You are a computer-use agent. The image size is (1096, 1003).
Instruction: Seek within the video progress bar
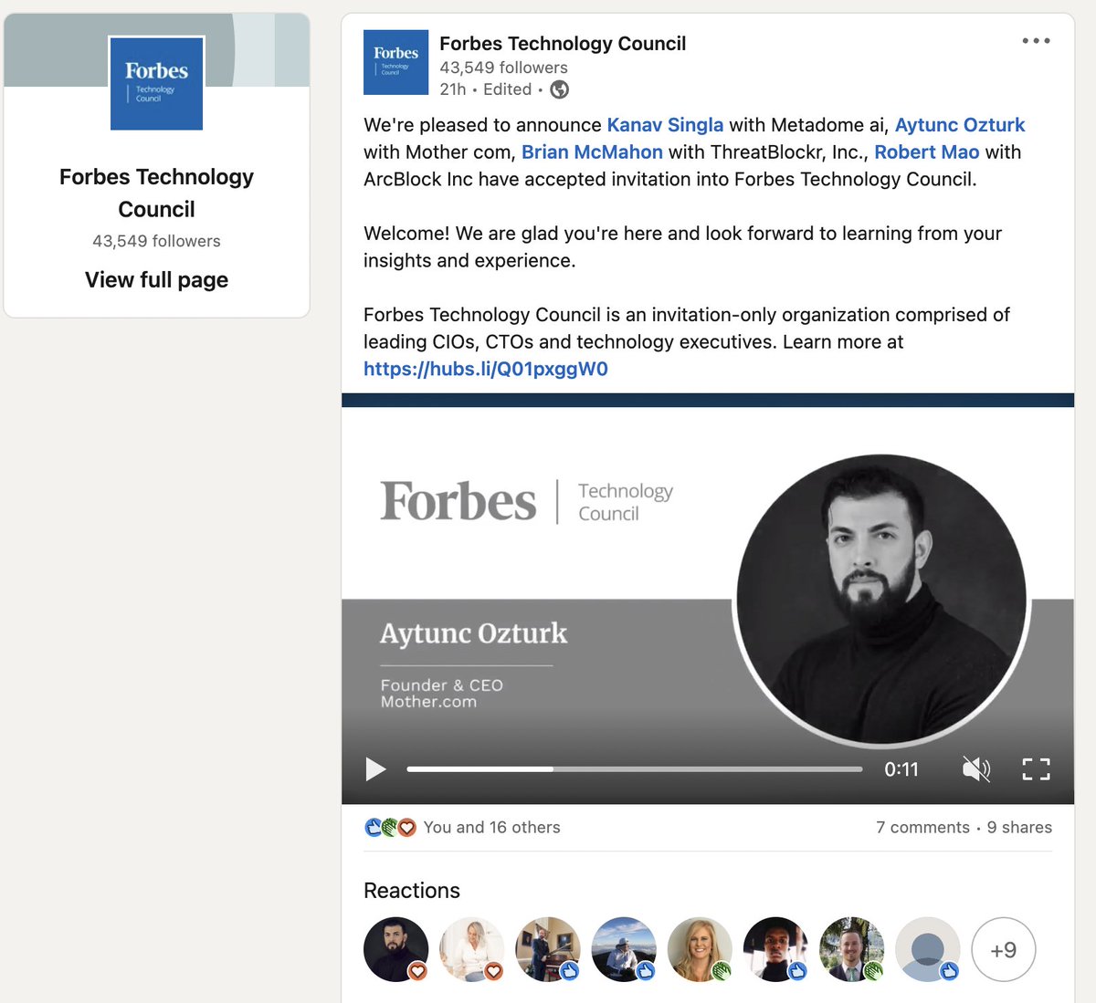click(x=634, y=769)
